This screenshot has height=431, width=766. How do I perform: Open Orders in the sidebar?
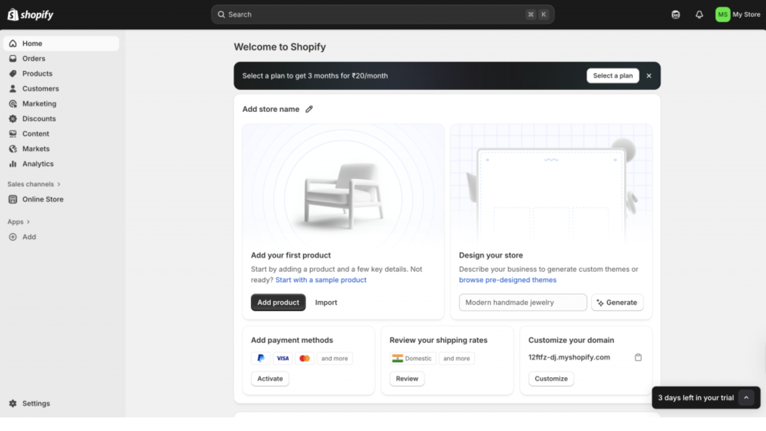(34, 59)
